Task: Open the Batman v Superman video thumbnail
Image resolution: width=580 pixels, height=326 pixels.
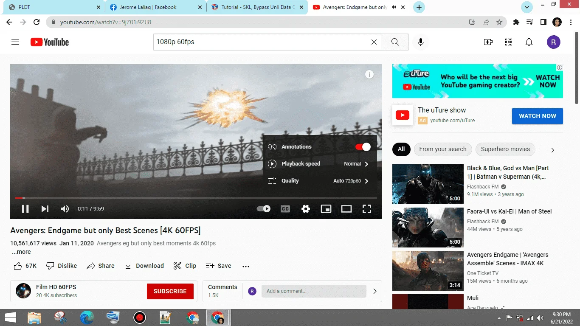Action: pyautogui.click(x=428, y=184)
